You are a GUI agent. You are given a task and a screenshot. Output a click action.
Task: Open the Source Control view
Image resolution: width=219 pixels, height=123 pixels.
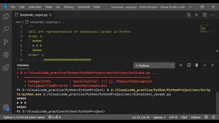pyautogui.click(x=6, y=42)
